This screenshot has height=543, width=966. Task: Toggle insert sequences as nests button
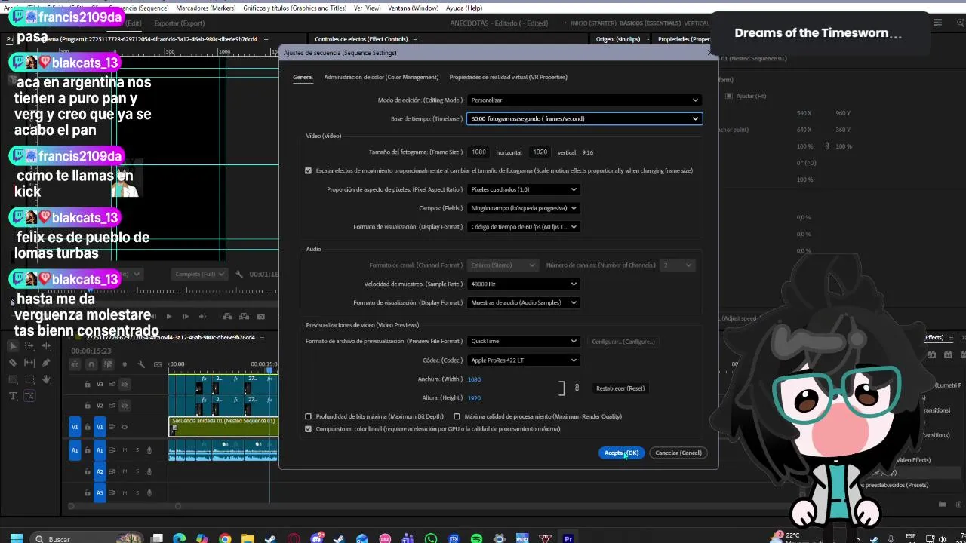click(75, 364)
